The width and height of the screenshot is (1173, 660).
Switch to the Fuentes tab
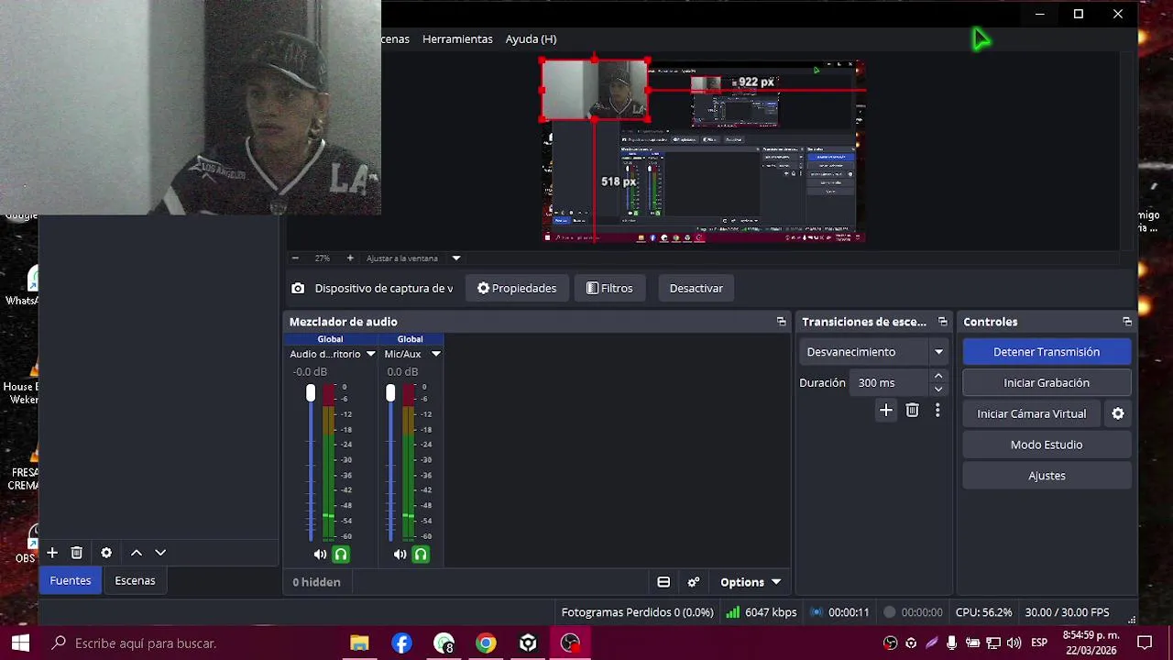pyautogui.click(x=71, y=580)
